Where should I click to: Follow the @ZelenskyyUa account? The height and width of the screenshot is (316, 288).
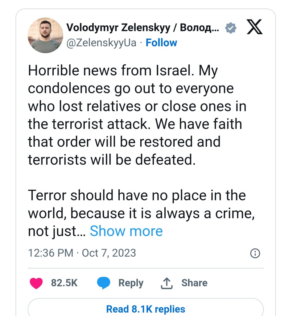click(161, 43)
